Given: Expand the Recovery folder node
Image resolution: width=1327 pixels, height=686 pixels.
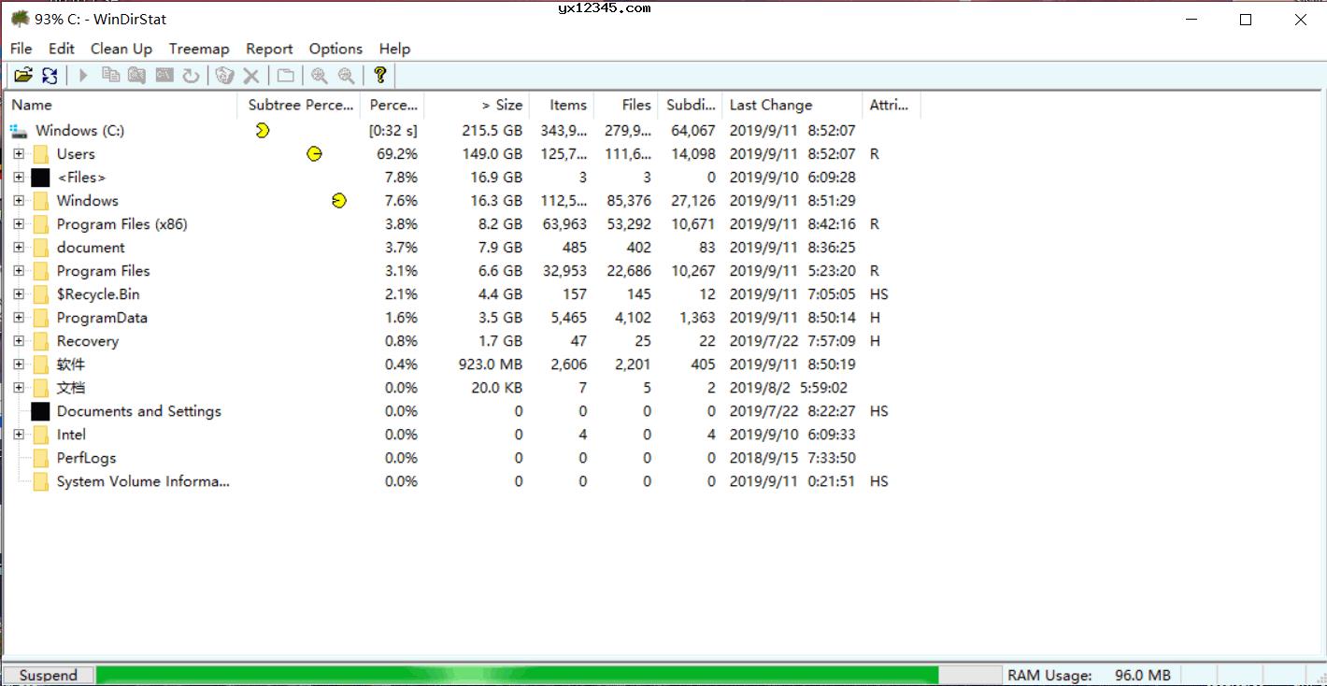Looking at the screenshot, I should (19, 341).
